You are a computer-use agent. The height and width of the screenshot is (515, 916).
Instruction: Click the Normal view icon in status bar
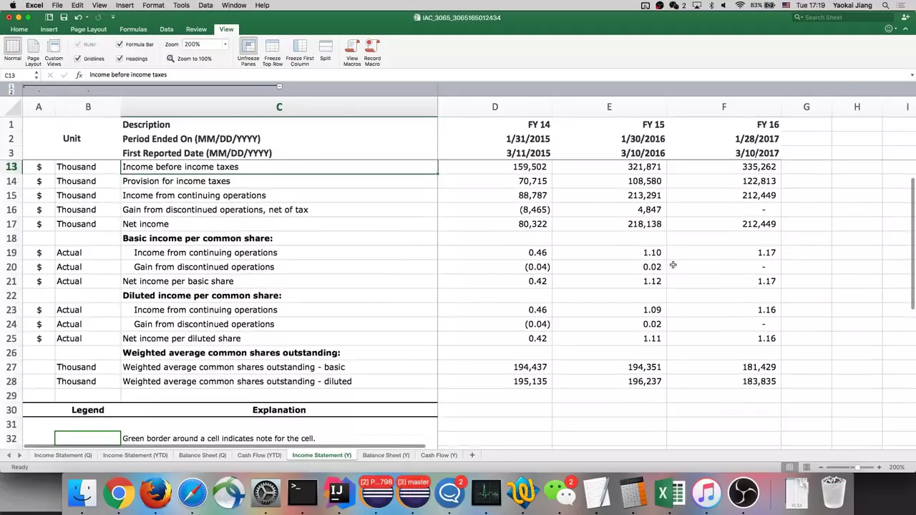[x=789, y=467]
